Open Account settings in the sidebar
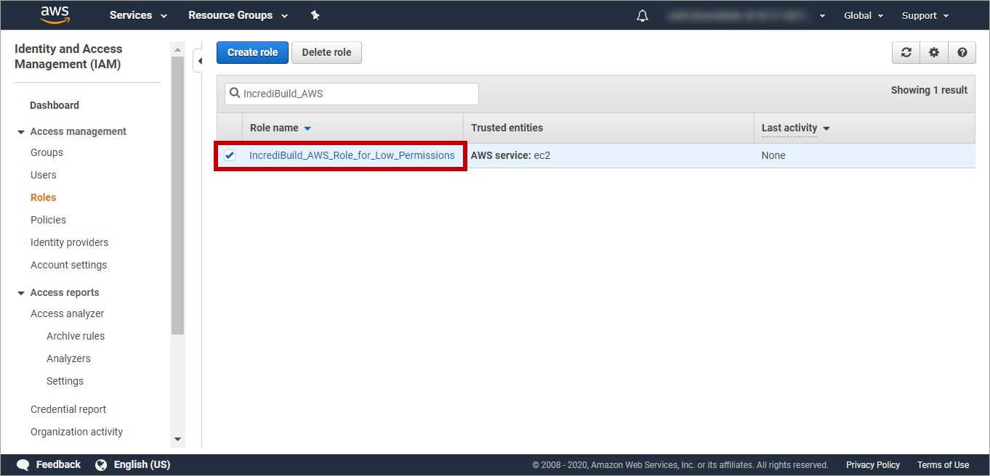 [68, 265]
